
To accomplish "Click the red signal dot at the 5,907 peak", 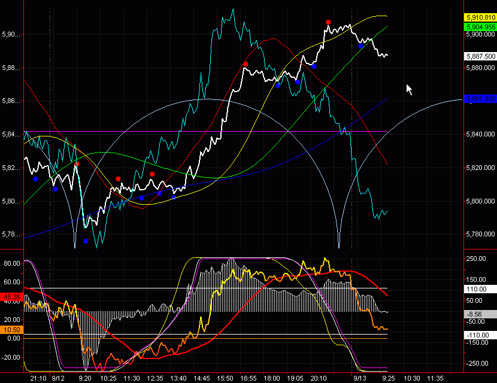I will coord(328,22).
